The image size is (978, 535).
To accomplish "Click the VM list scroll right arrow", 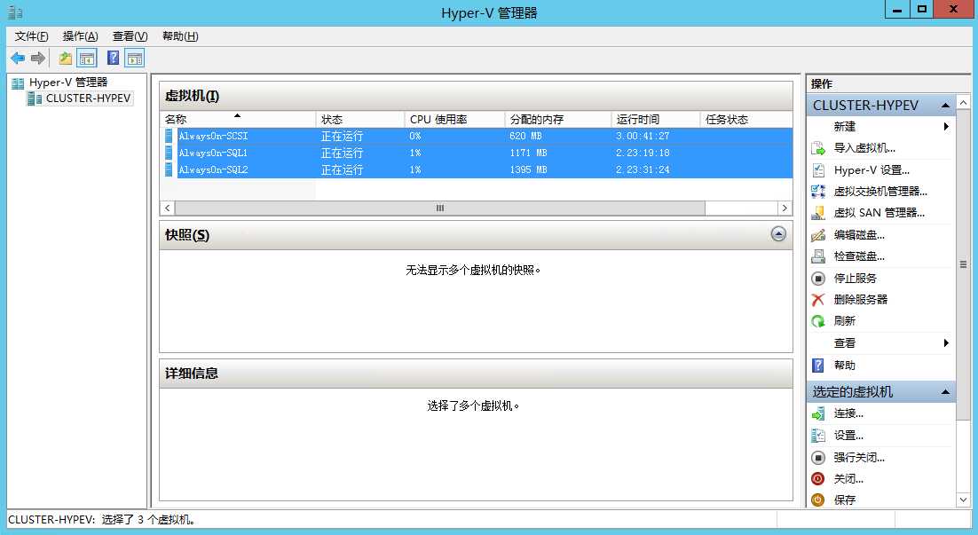I will point(785,208).
